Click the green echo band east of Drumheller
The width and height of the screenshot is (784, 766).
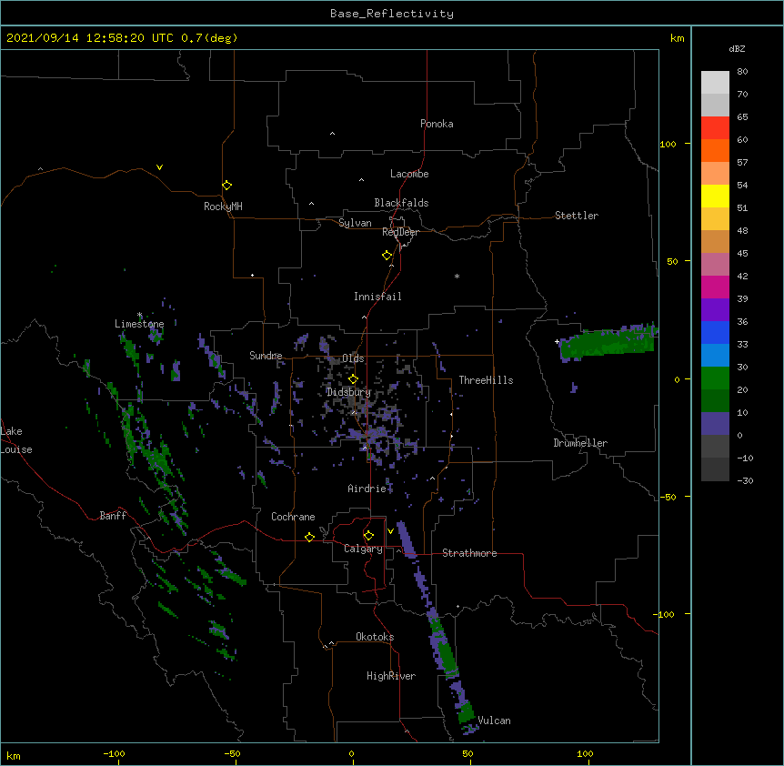(608, 342)
